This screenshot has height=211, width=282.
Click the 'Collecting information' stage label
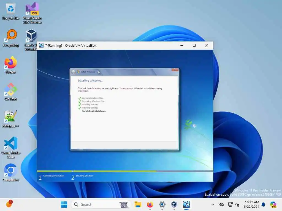coord(54,176)
